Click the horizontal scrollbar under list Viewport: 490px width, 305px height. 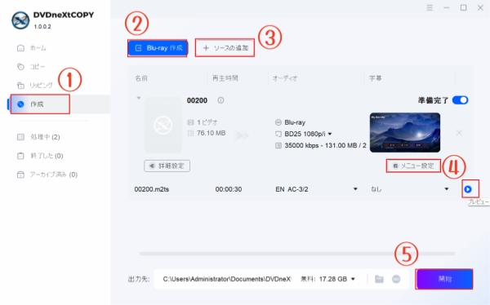297,254
